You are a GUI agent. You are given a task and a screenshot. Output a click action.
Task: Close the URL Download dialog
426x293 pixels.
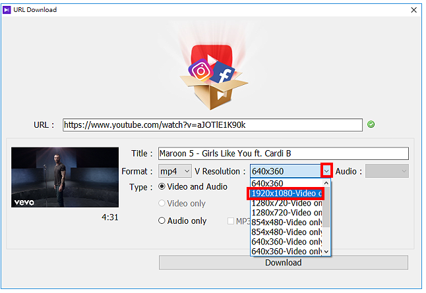(413, 10)
